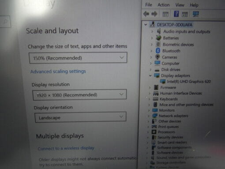Click the Display adaptors icon
225x169 pixels.
point(157,75)
